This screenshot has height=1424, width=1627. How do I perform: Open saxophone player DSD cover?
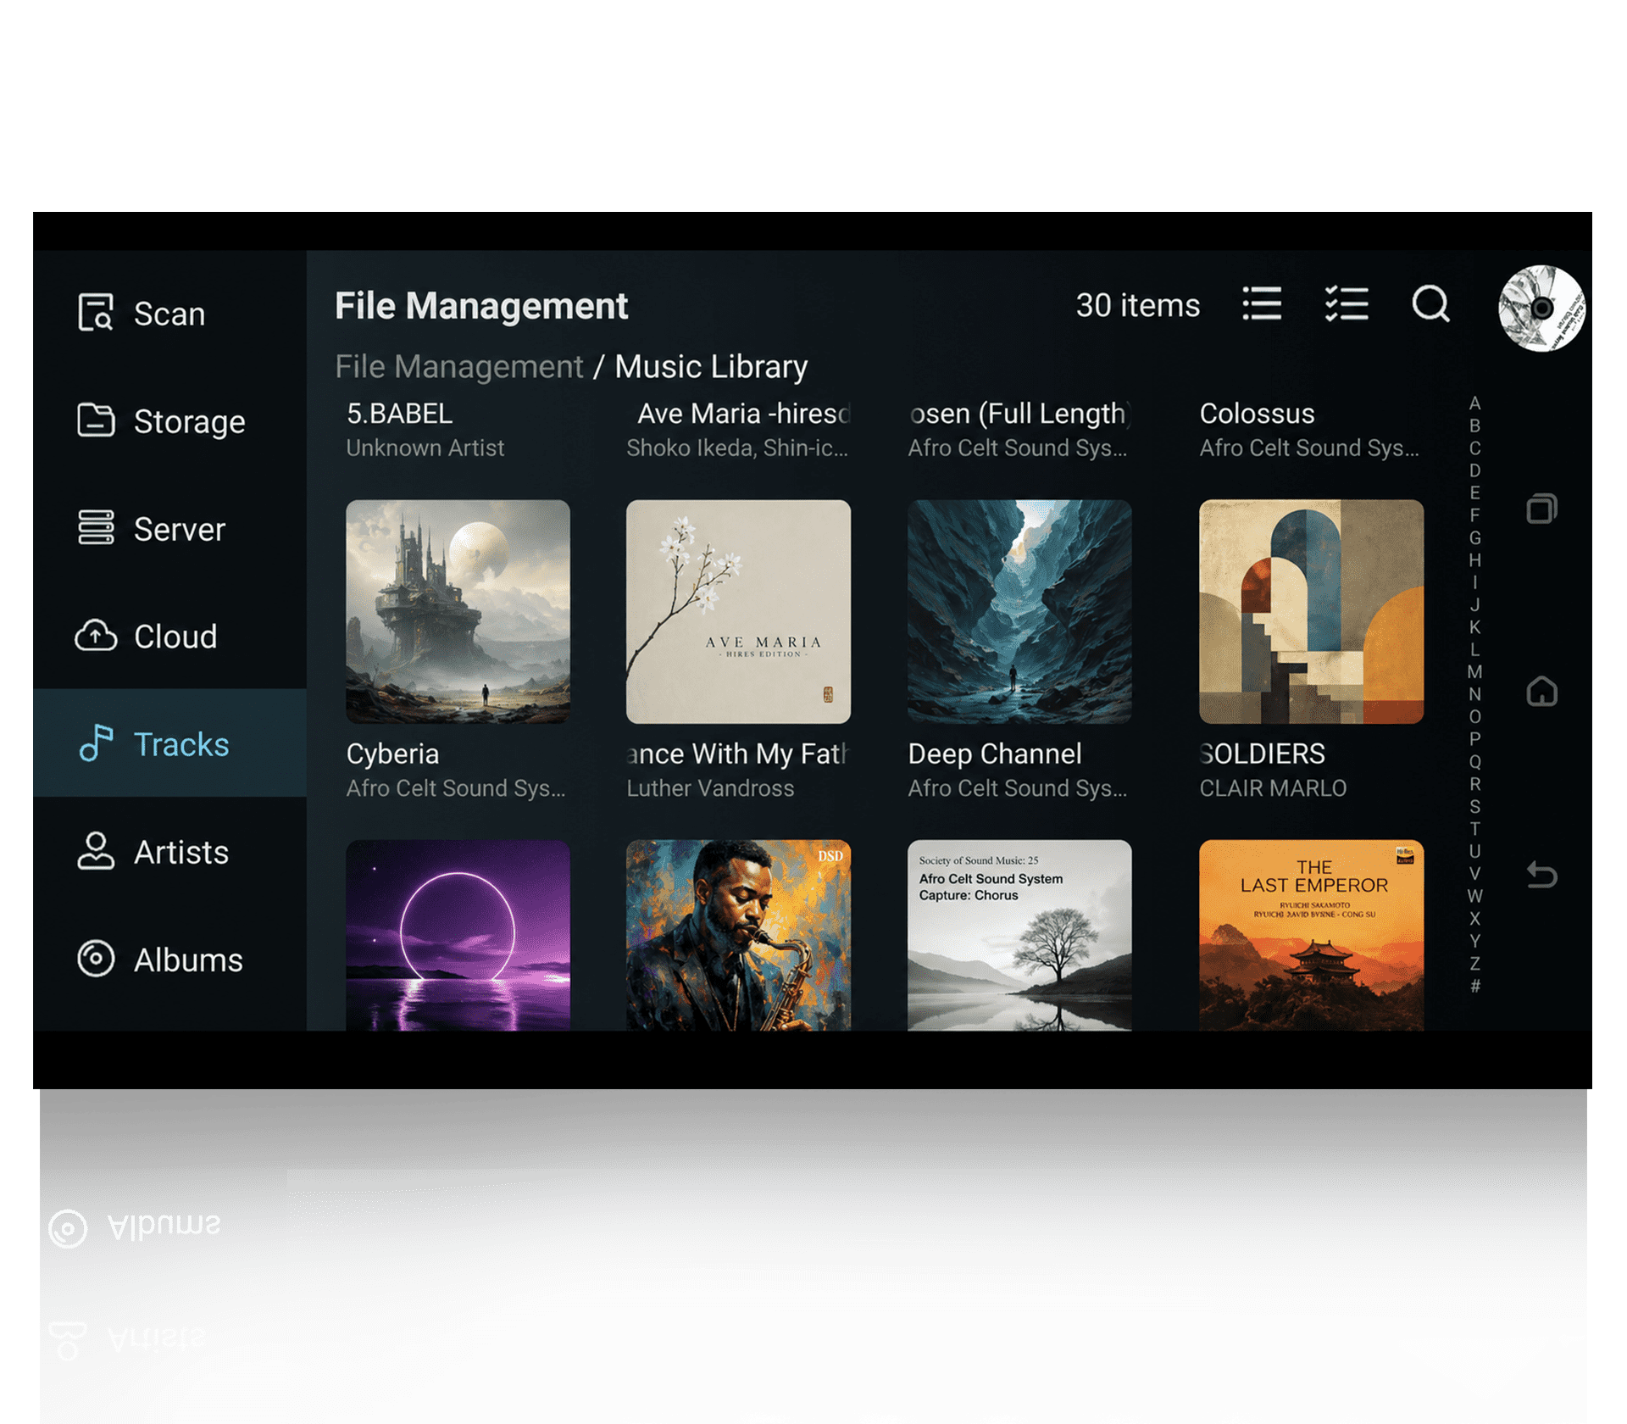pyautogui.click(x=738, y=935)
